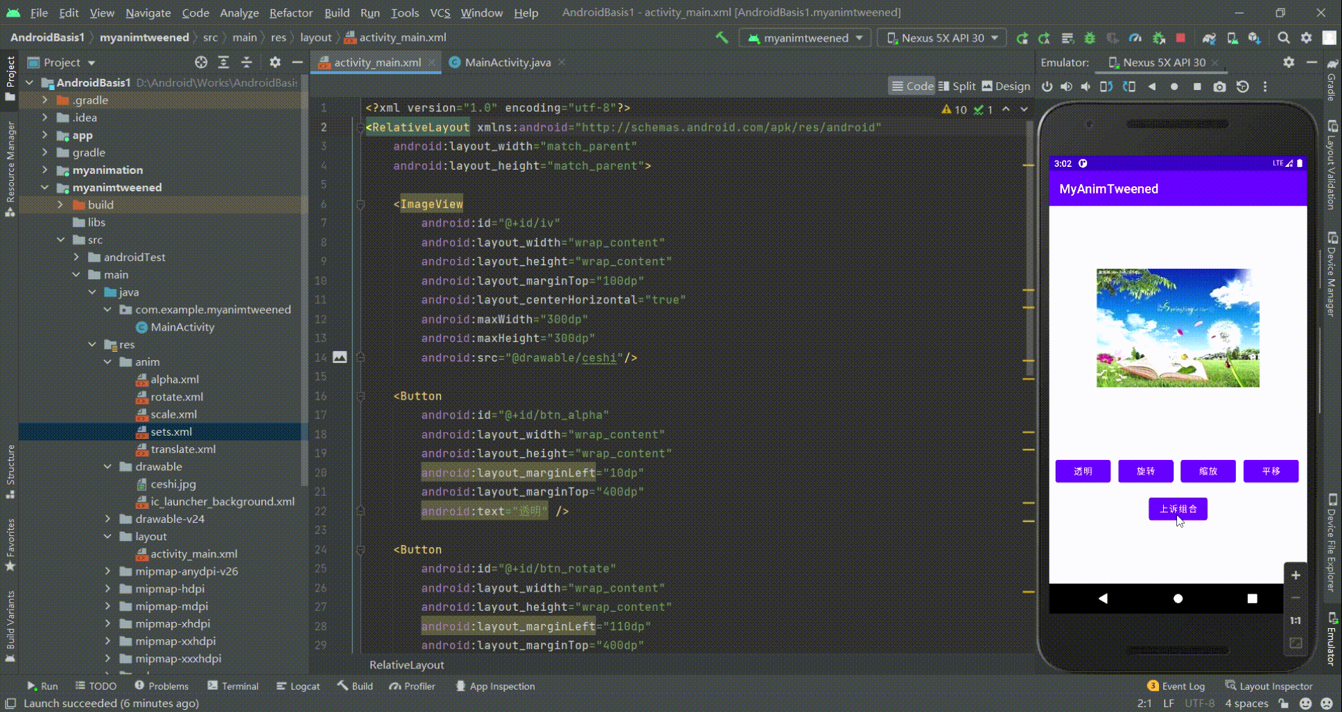This screenshot has height=712, width=1342.
Task: Click image gutter icon on line 14
Action: click(x=340, y=357)
